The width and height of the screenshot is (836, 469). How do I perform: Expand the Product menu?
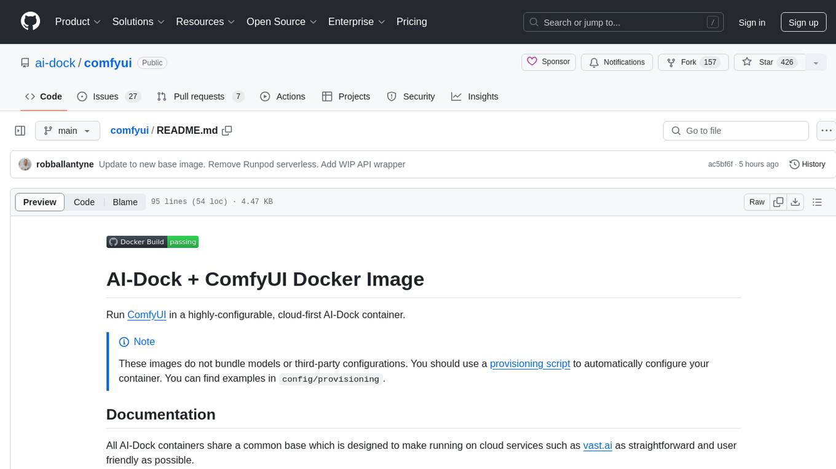78,21
